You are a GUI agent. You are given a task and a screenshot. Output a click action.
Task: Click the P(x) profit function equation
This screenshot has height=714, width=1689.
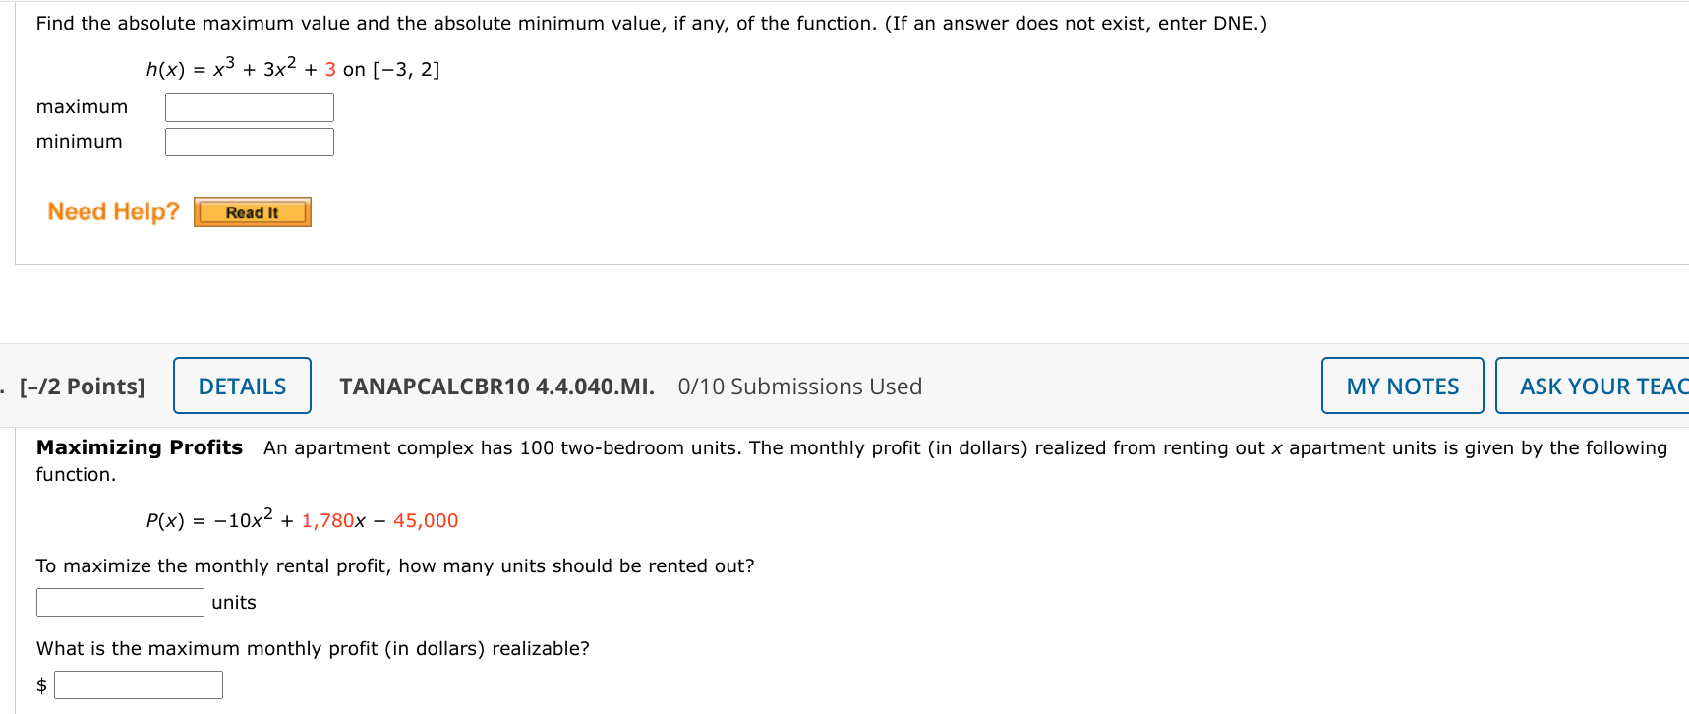pyautogui.click(x=301, y=519)
